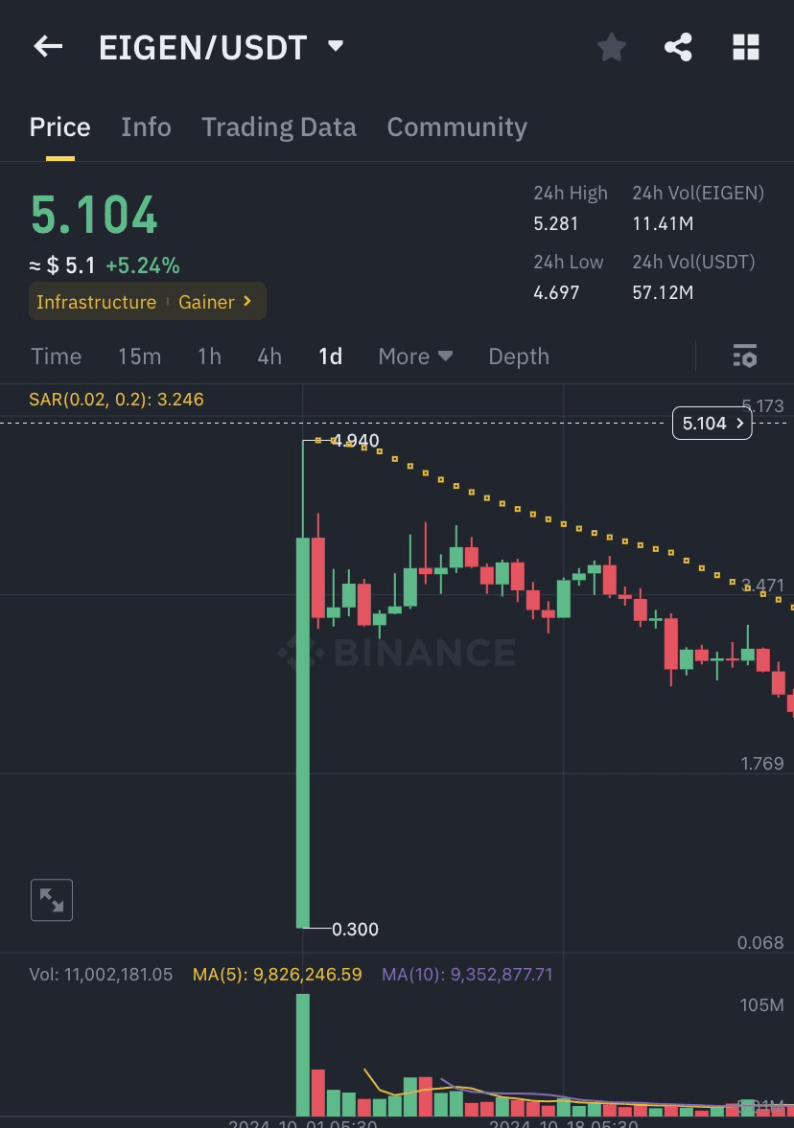
Task: Switch chart to 4h interval
Action: point(269,357)
